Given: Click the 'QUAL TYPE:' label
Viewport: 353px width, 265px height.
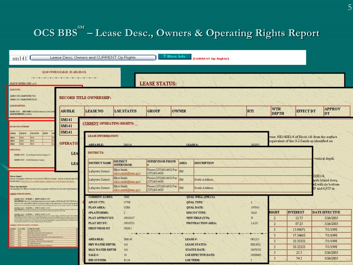Looking at the screenshot, I should click(x=194, y=202).
